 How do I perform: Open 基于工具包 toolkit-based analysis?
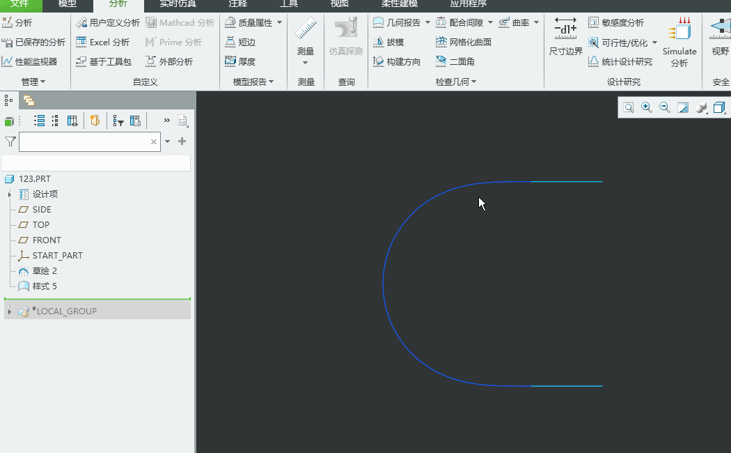[x=104, y=61]
